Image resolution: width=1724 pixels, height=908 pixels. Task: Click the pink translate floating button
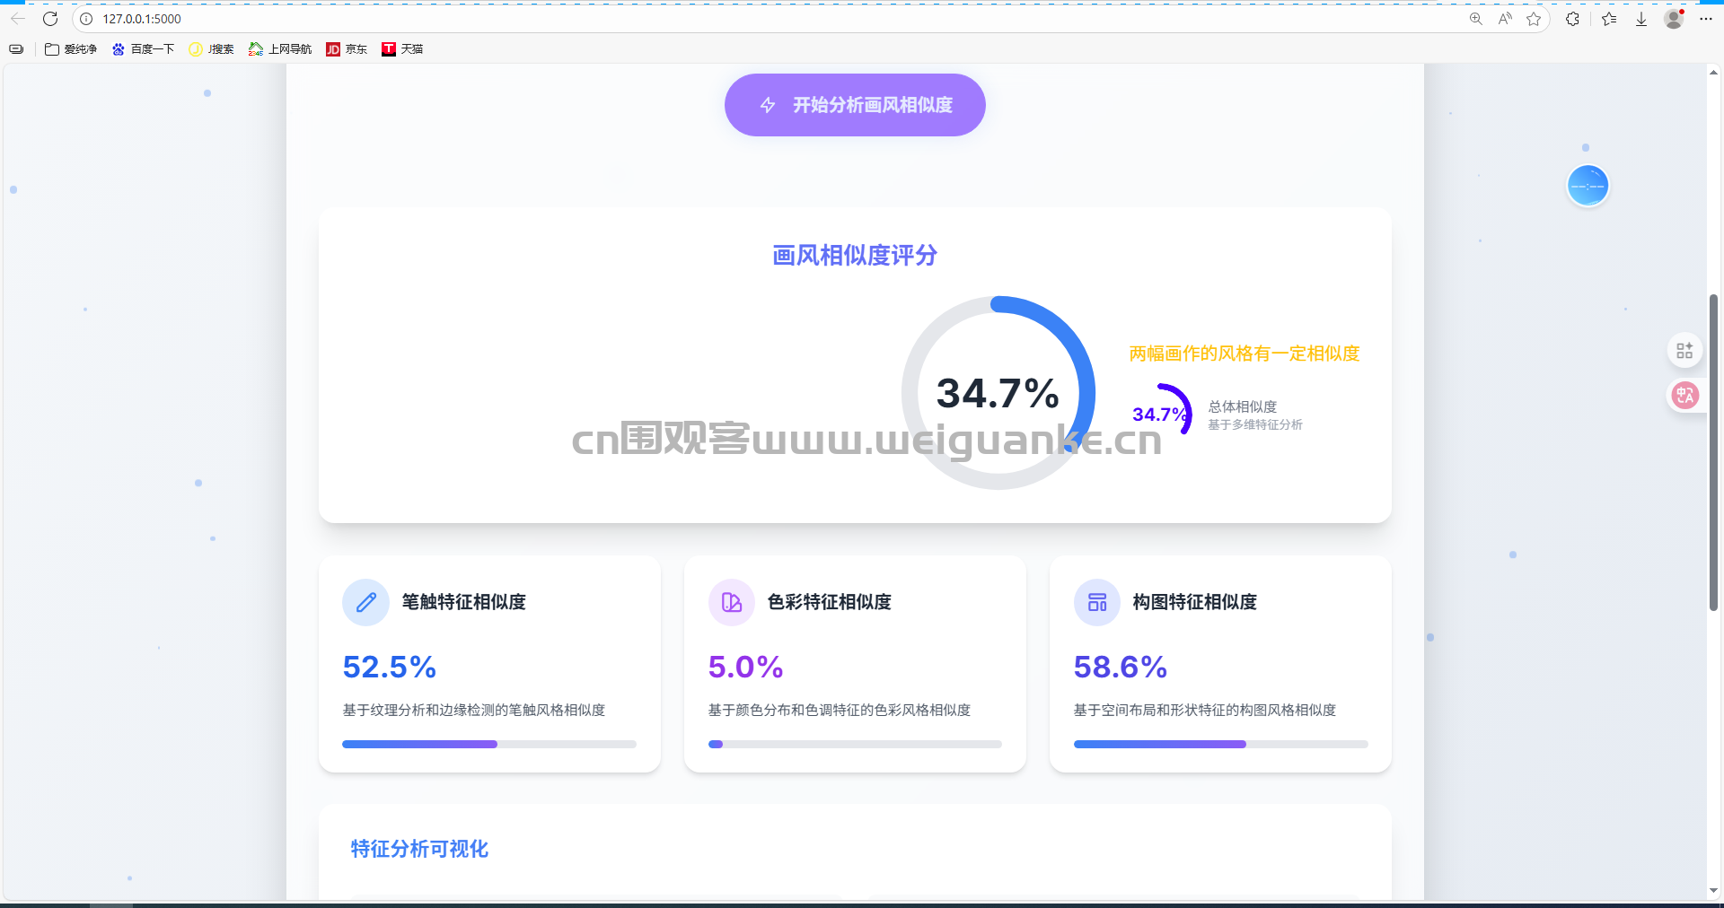[1684, 395]
